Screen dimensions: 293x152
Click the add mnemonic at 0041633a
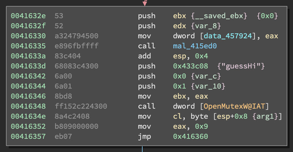pos(144,56)
